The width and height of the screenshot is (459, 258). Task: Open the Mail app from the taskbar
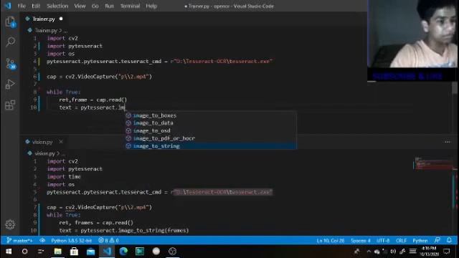click(90, 252)
